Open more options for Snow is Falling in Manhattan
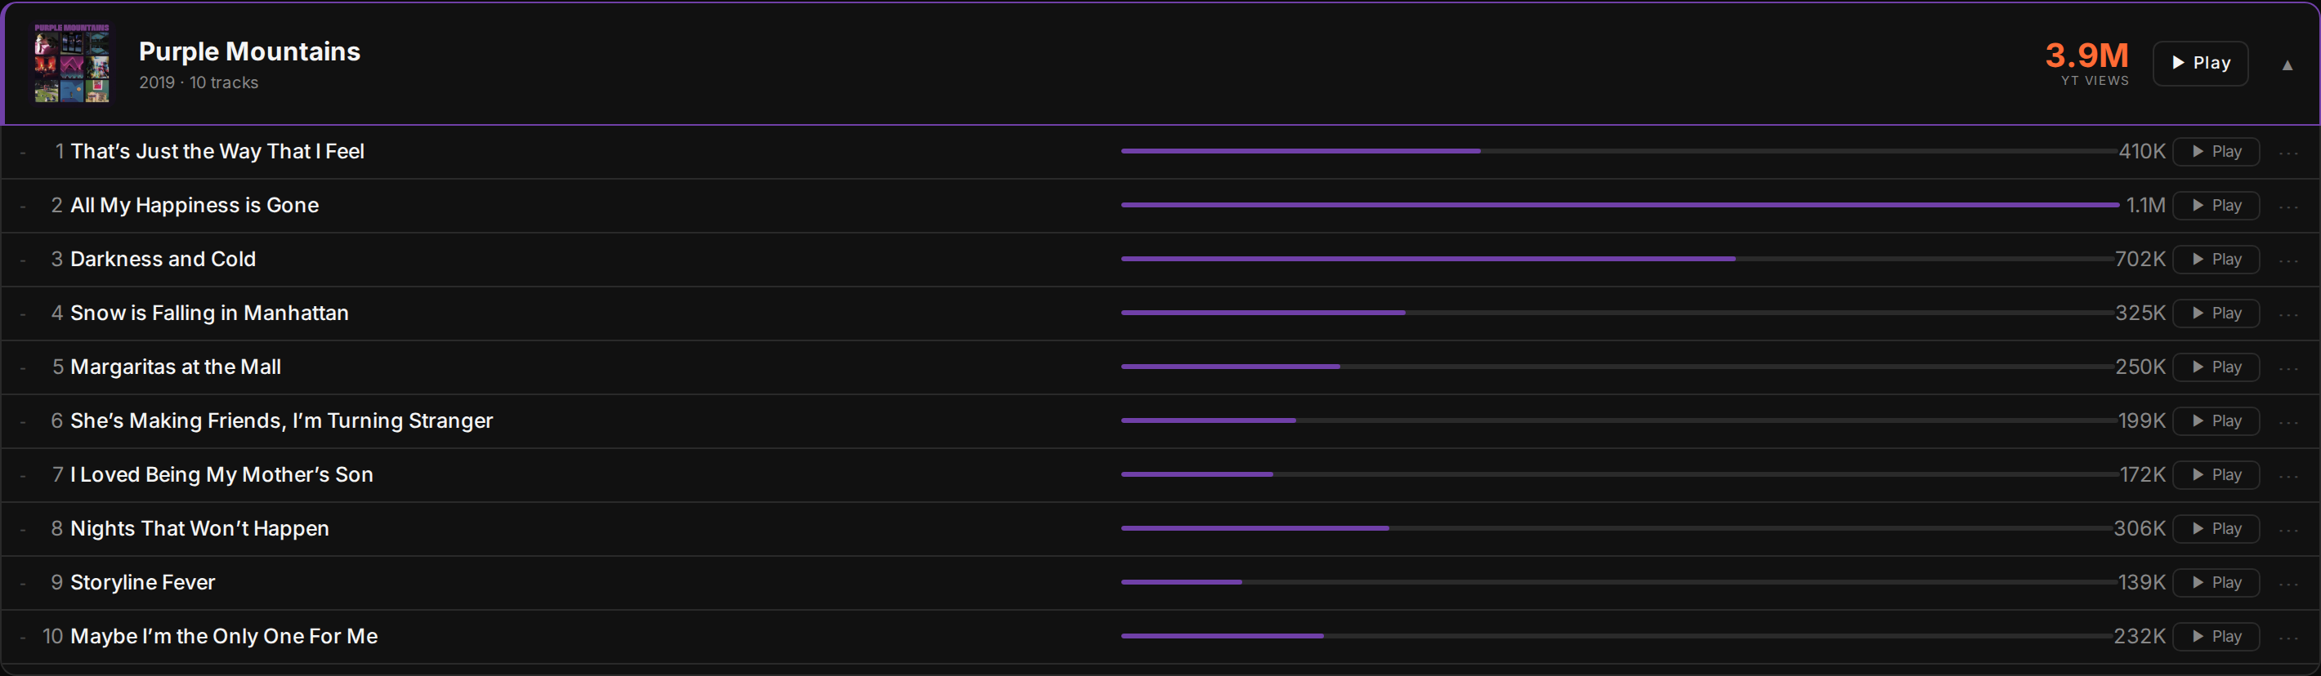 click(x=2288, y=314)
